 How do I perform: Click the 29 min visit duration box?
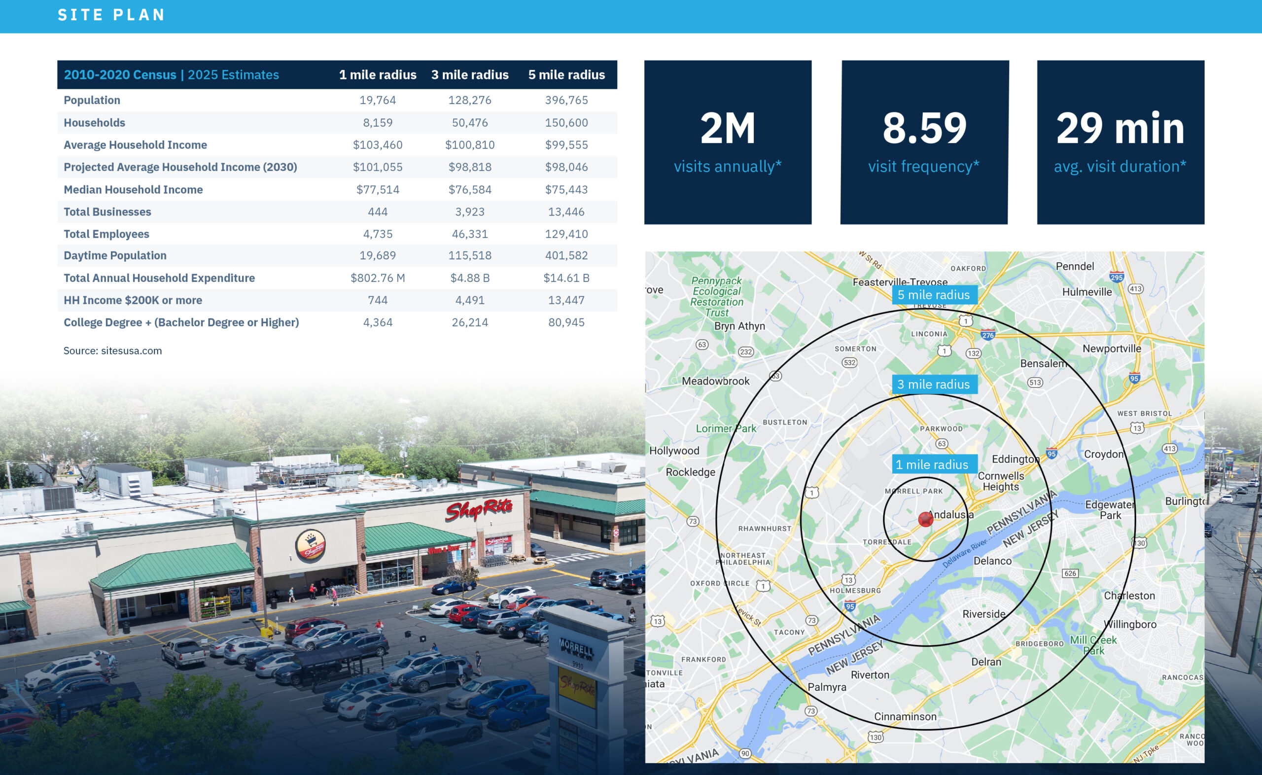[x=1120, y=142]
